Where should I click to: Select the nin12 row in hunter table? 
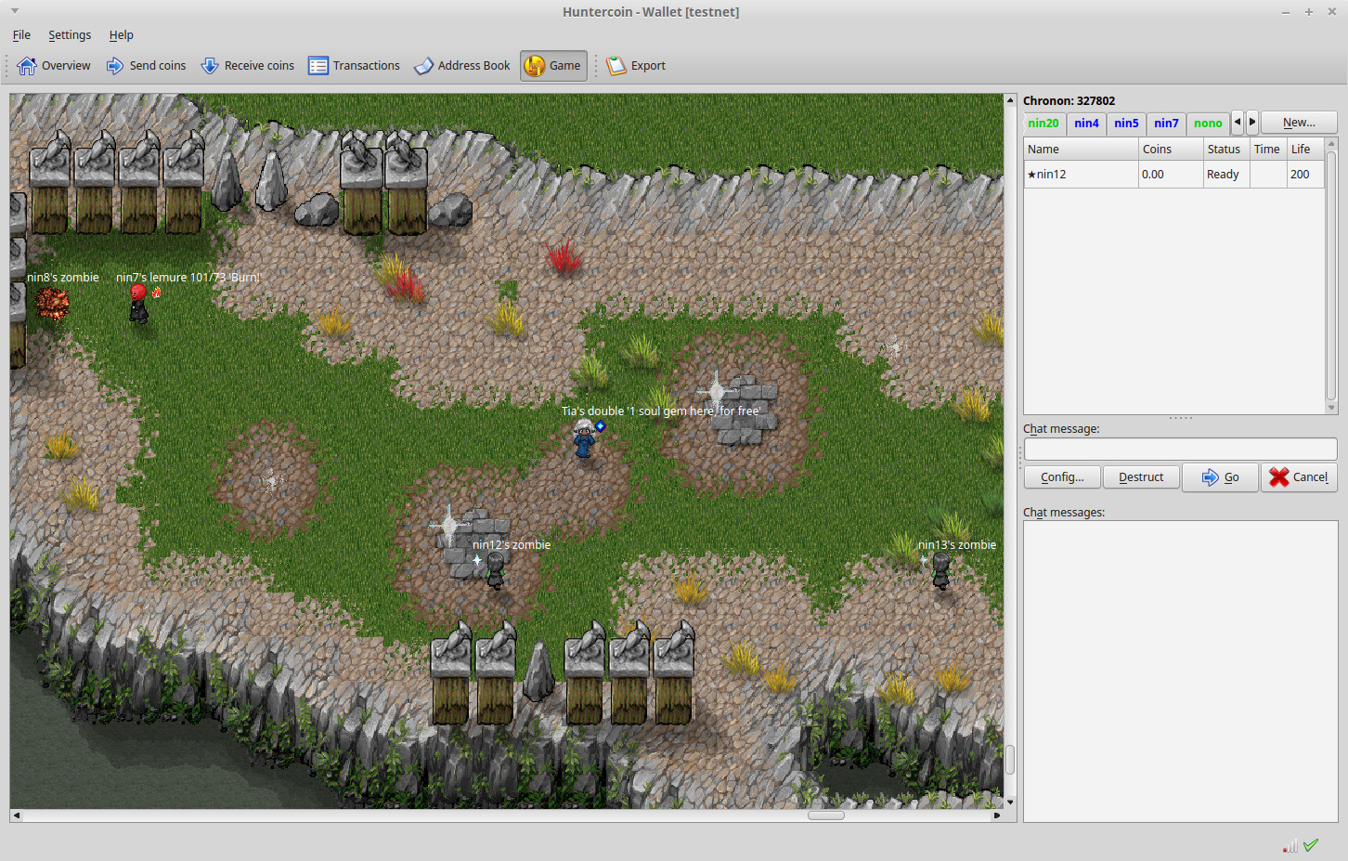click(x=1173, y=175)
